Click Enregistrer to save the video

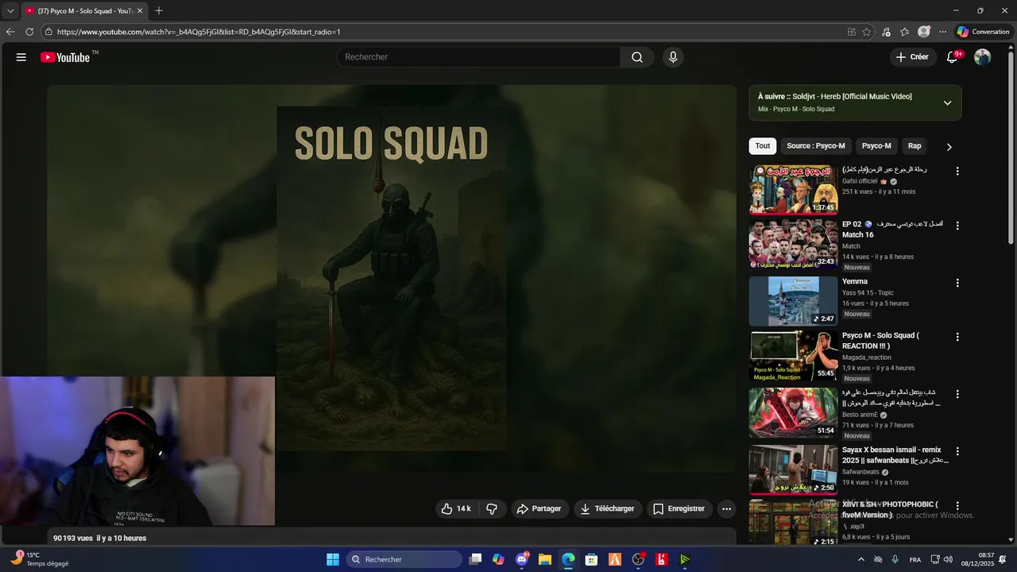point(679,508)
